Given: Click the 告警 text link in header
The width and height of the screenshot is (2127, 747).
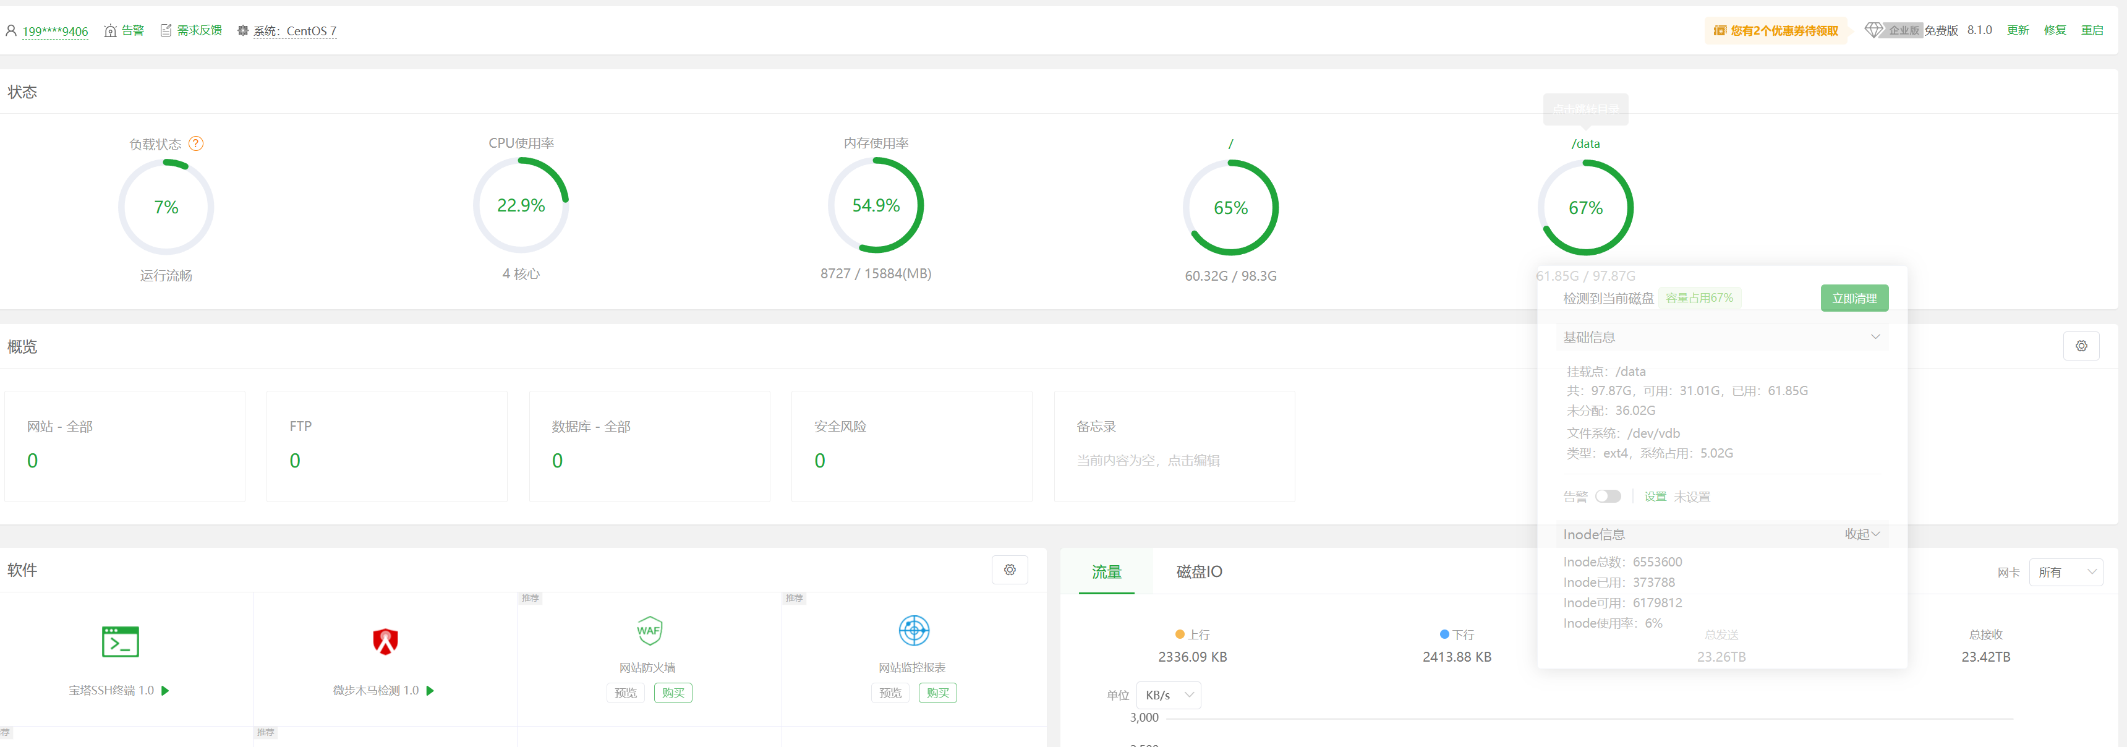Looking at the screenshot, I should (x=133, y=30).
